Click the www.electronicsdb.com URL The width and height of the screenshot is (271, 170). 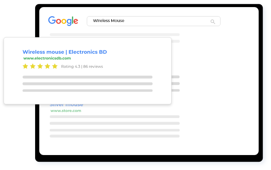pyautogui.click(x=47, y=58)
